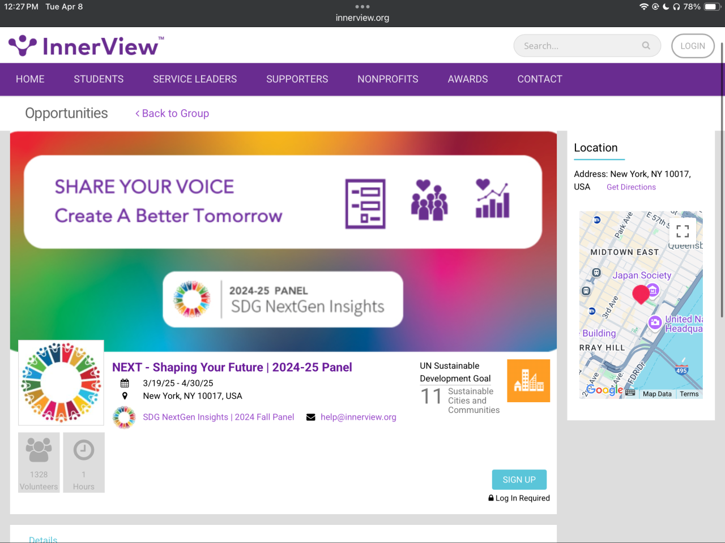Click the envelope email icon
The image size is (725, 543).
(310, 417)
